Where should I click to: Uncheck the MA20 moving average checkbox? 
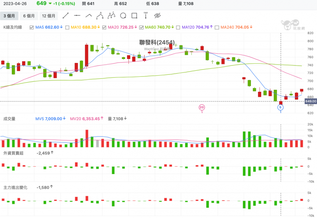pos(104,27)
